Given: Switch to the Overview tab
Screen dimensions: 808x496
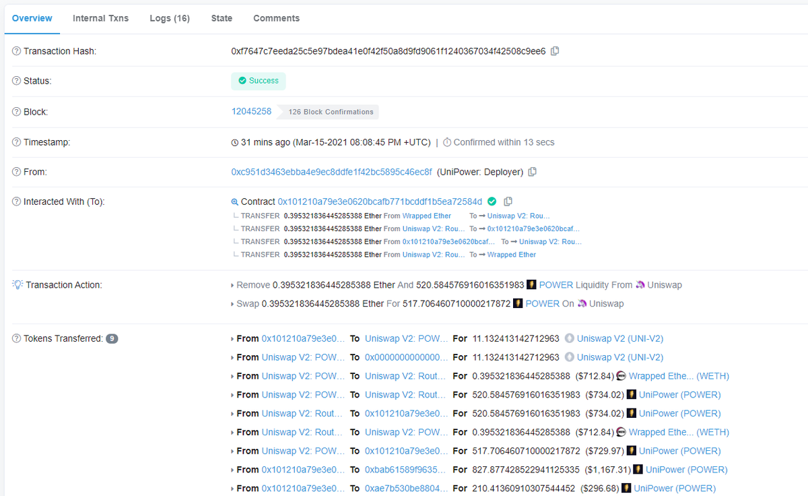Looking at the screenshot, I should tap(32, 18).
